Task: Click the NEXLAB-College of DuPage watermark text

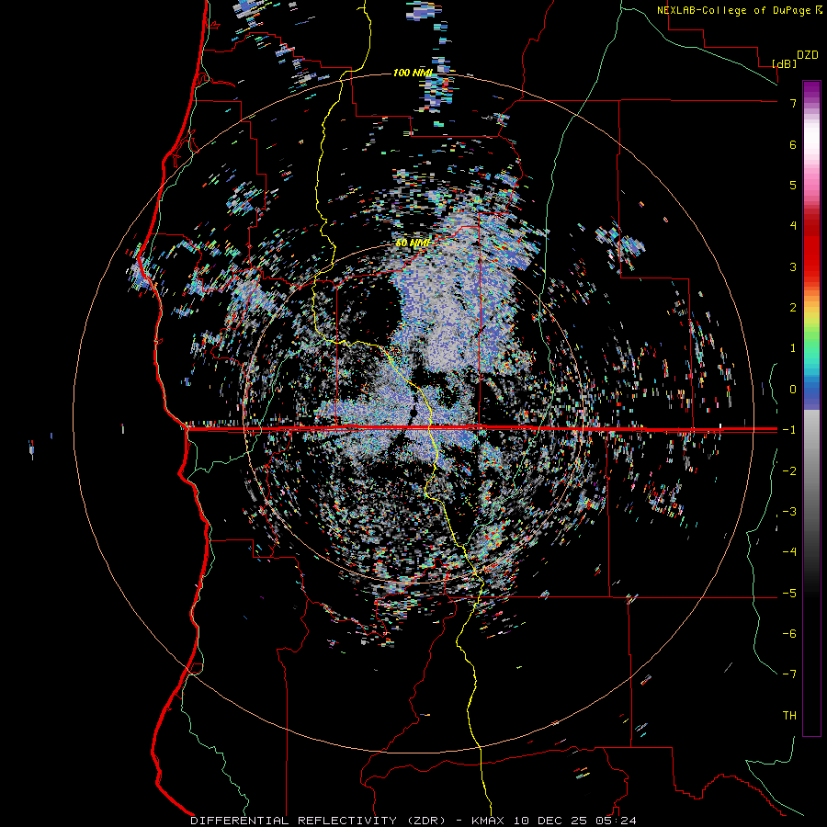Action: [739, 10]
